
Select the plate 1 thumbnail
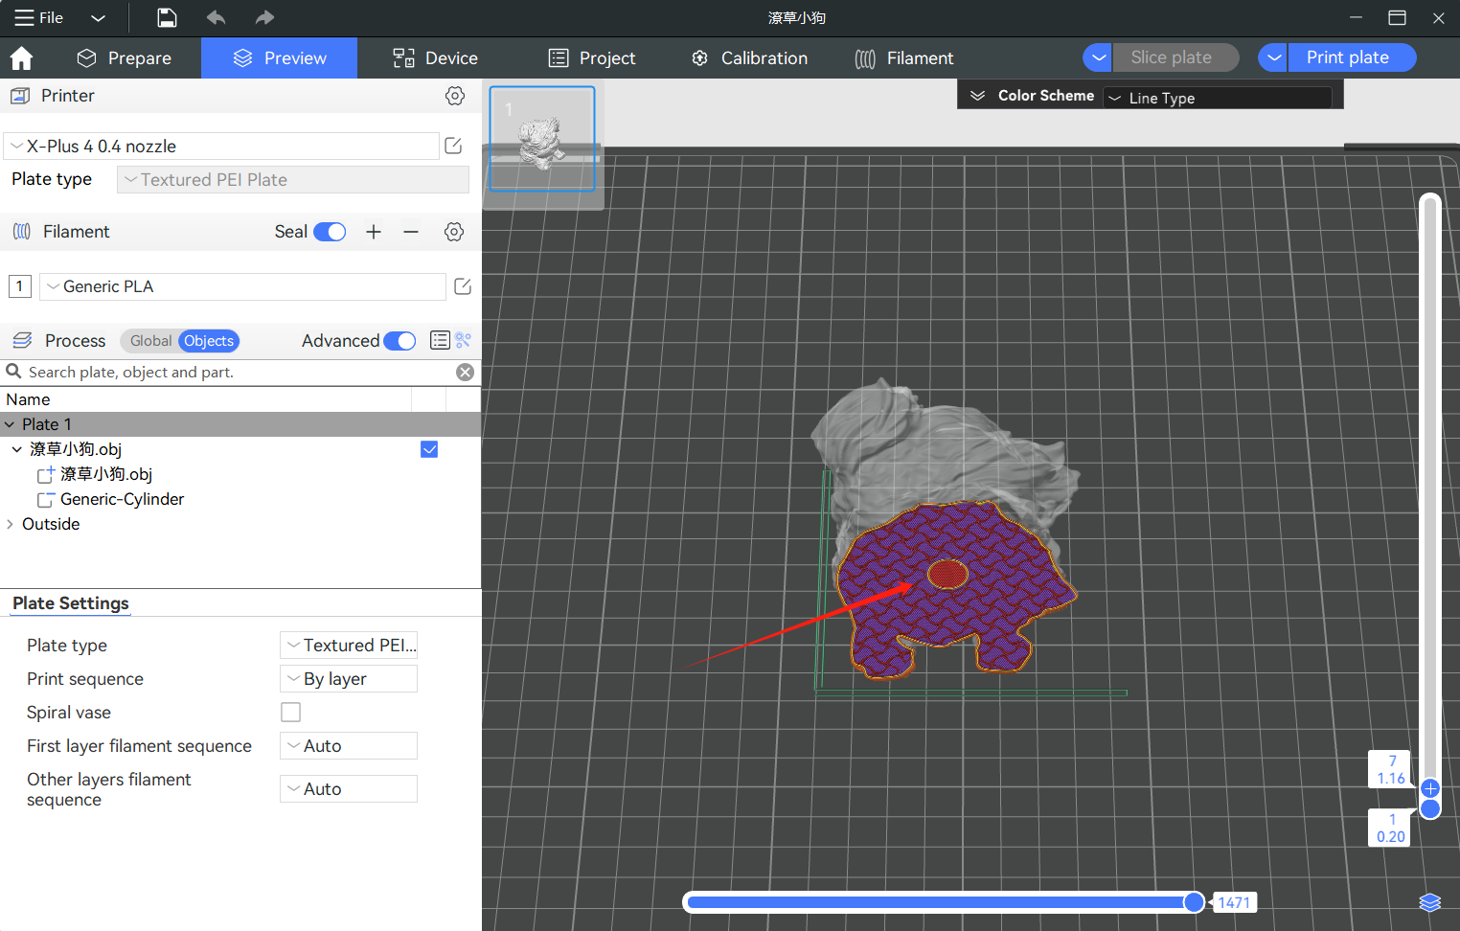[x=542, y=139]
